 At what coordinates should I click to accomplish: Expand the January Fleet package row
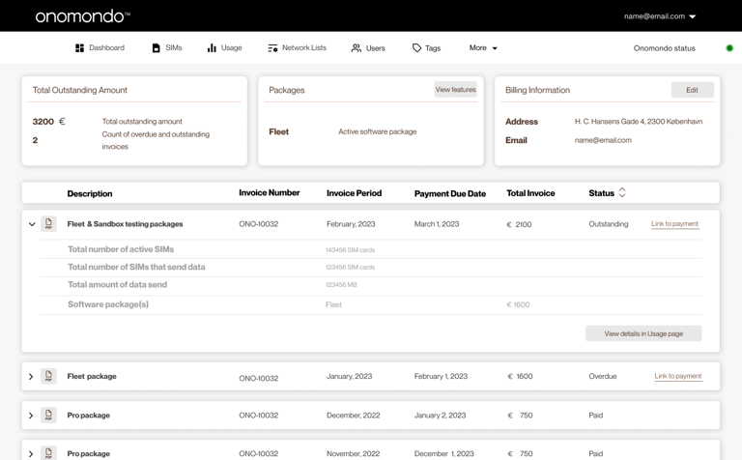point(31,377)
